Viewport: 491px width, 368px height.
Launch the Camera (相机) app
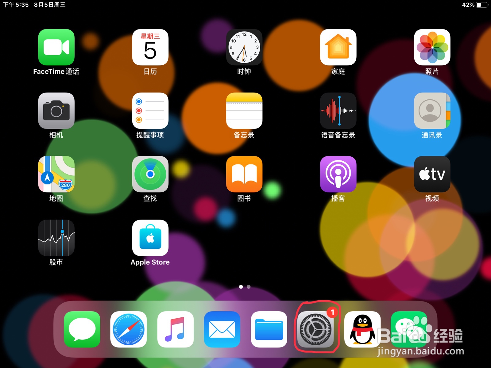pos(56,111)
